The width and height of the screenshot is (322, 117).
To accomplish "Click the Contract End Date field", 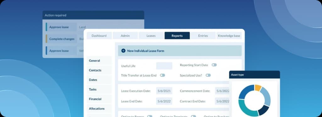I will point(222,101).
